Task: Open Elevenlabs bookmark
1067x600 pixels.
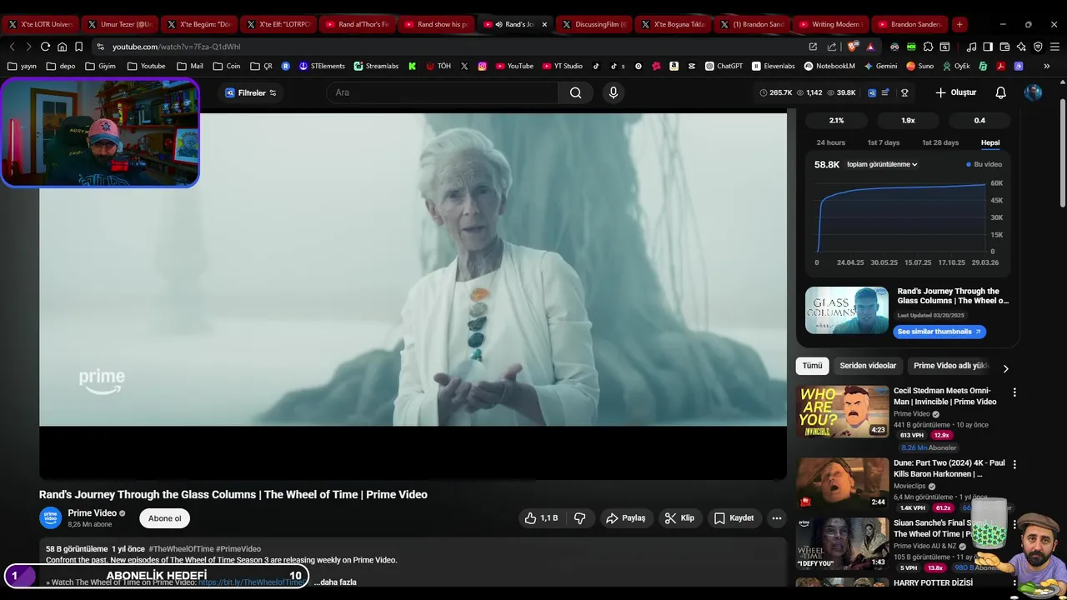Action: (774, 66)
